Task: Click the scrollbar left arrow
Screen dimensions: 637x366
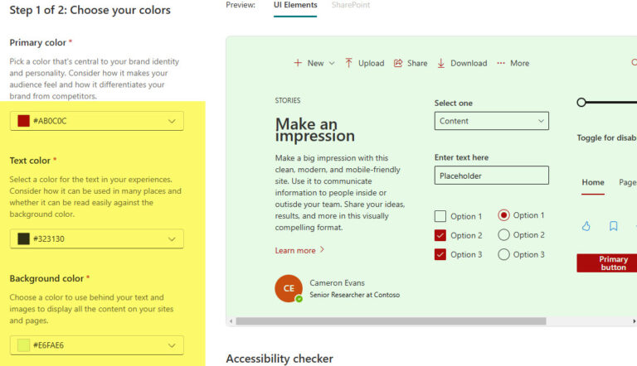Action: point(231,321)
